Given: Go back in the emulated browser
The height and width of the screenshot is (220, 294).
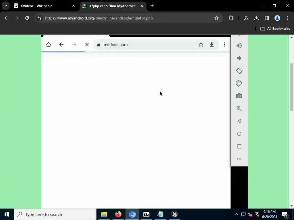Looking at the screenshot, I should click(61, 44).
